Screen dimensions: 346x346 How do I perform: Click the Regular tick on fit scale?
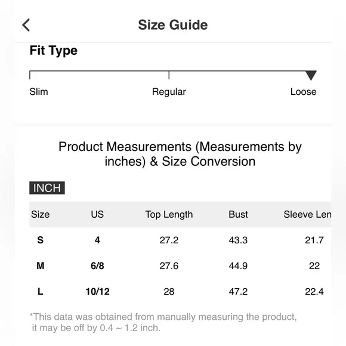coord(169,75)
